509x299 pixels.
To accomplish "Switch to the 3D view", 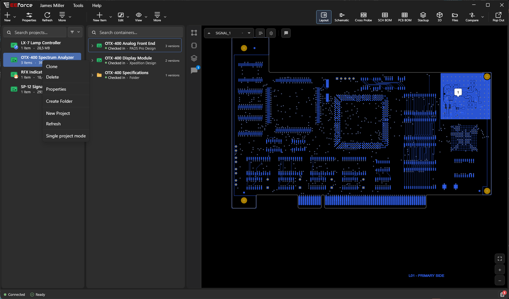I will [x=440, y=17].
